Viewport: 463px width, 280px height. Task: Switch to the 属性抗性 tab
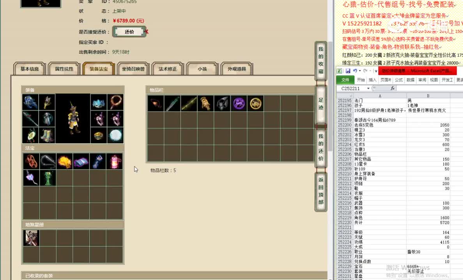click(64, 69)
